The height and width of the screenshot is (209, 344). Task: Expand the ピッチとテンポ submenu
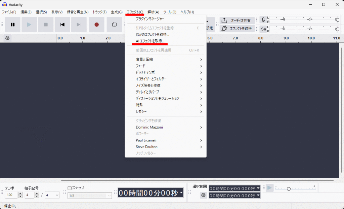[165, 72]
